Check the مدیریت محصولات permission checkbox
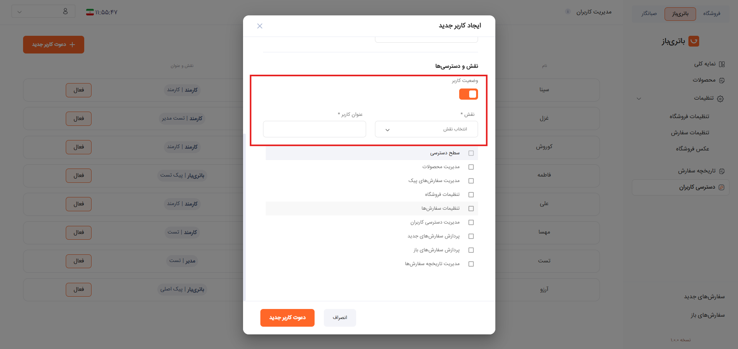The width and height of the screenshot is (738, 349). click(x=471, y=167)
